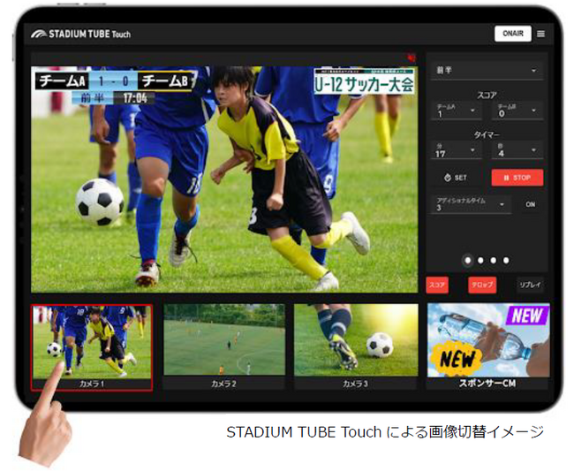Click the STADIUM TUBE Touch logo
The height and width of the screenshot is (472, 574).
tap(81, 34)
